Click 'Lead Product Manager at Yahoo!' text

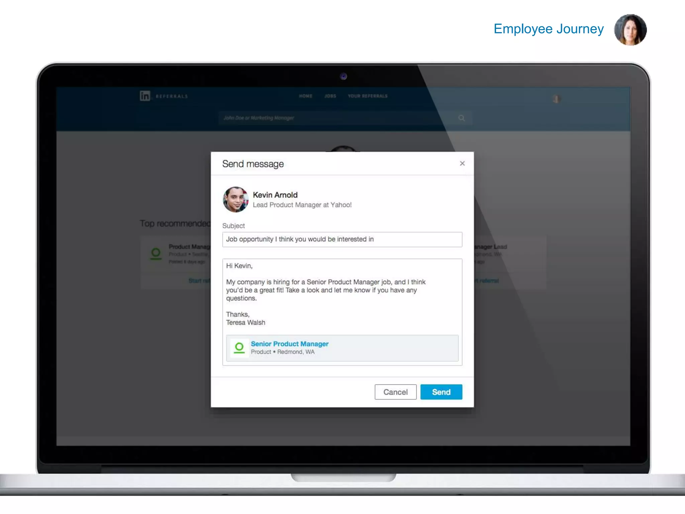point(302,205)
